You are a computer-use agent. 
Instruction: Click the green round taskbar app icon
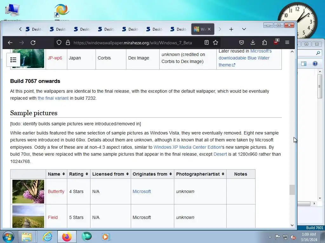coord(87,237)
